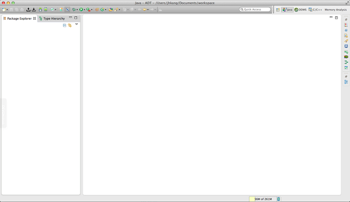Click the green Run button
This screenshot has width=350, height=202.
[81, 10]
